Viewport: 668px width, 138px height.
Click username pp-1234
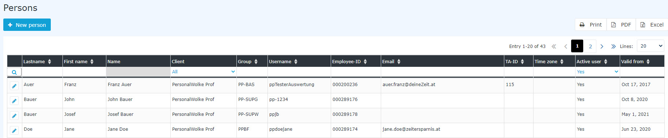tap(278, 100)
